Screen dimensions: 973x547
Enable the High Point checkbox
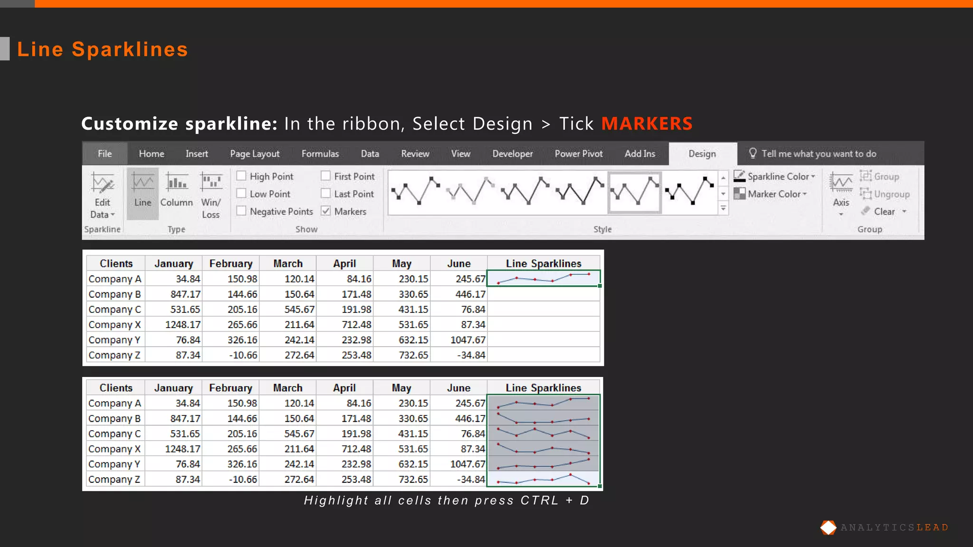(x=241, y=176)
